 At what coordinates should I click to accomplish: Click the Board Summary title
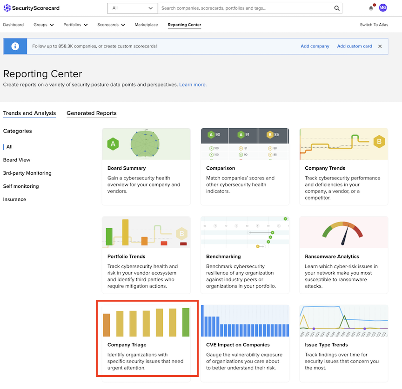(x=127, y=168)
